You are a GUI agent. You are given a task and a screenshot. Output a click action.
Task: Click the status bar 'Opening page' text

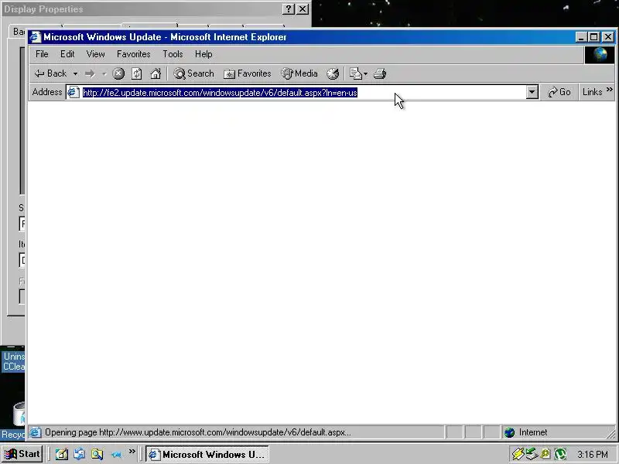click(x=198, y=432)
